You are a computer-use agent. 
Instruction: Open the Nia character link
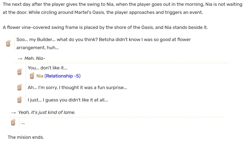tap(40, 76)
